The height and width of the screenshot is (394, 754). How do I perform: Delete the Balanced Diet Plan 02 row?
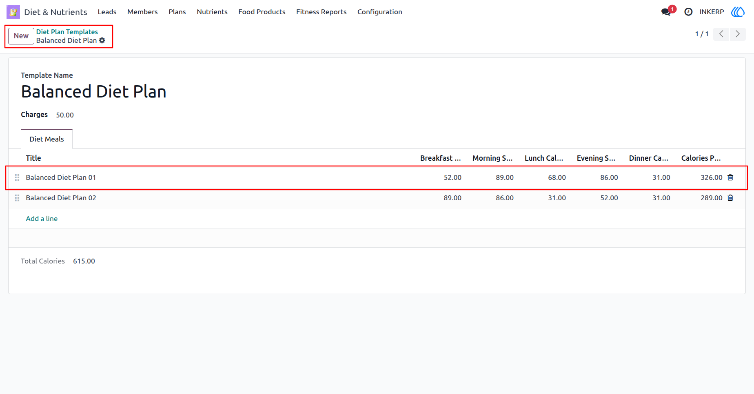point(730,198)
